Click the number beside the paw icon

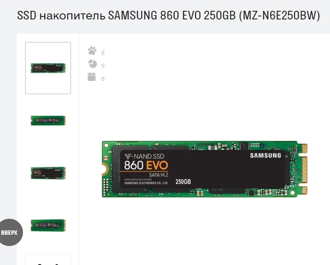click(x=103, y=53)
